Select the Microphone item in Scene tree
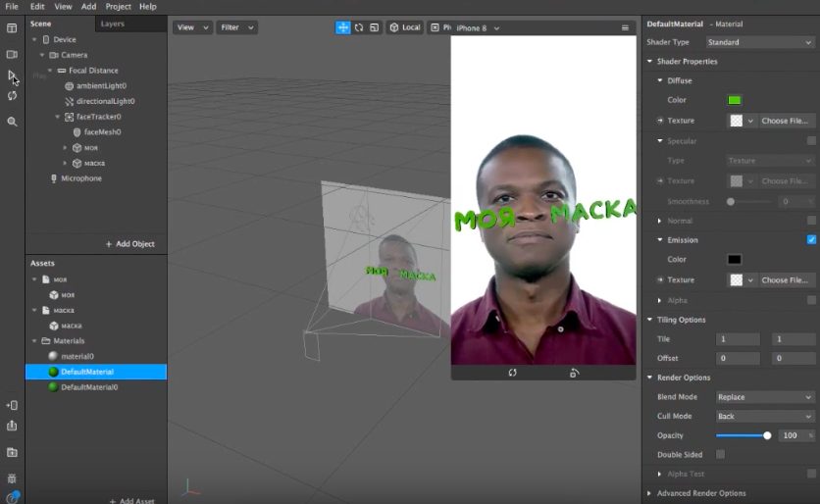Viewport: 820px width, 504px height. 81,178
